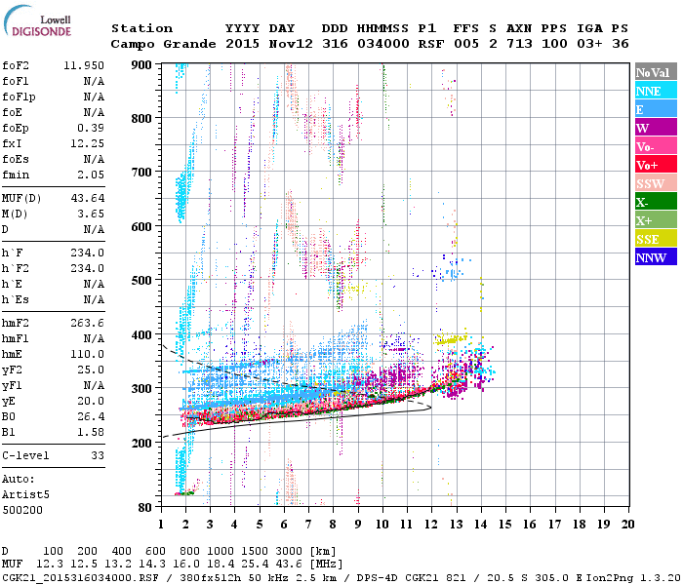
Task: Select the X+ light green legend swatch
Action: 656,220
